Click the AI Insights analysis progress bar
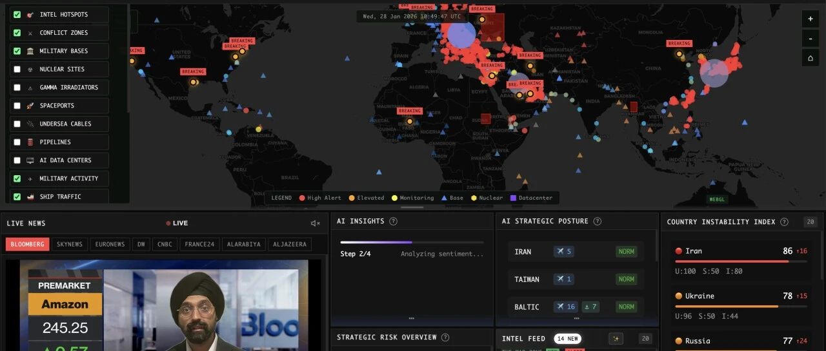The height and width of the screenshot is (351, 826). 412,242
